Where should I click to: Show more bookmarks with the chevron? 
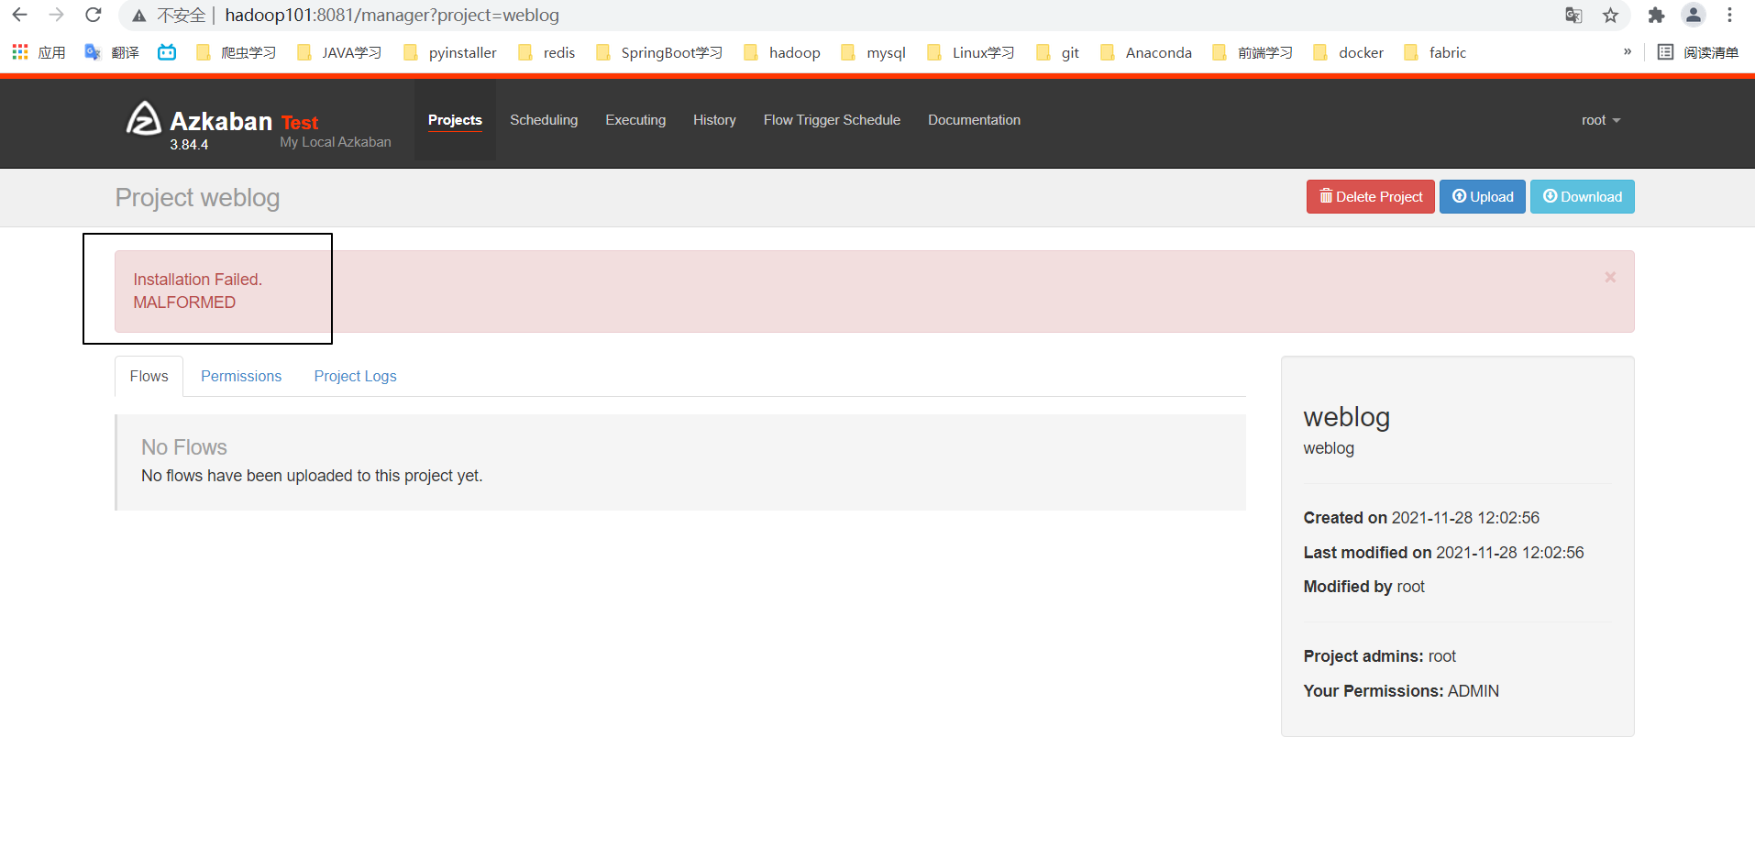click(x=1628, y=52)
